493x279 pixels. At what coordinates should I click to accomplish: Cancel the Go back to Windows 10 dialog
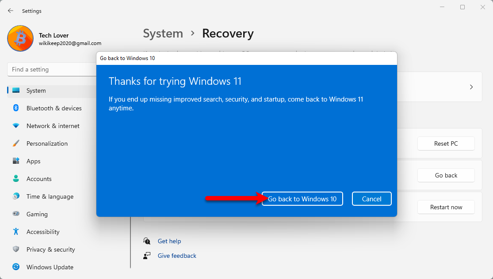(x=372, y=199)
